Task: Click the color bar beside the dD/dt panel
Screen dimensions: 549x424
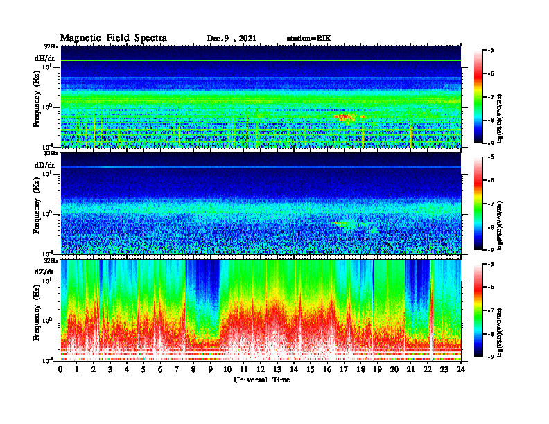Action: pyautogui.click(x=478, y=204)
